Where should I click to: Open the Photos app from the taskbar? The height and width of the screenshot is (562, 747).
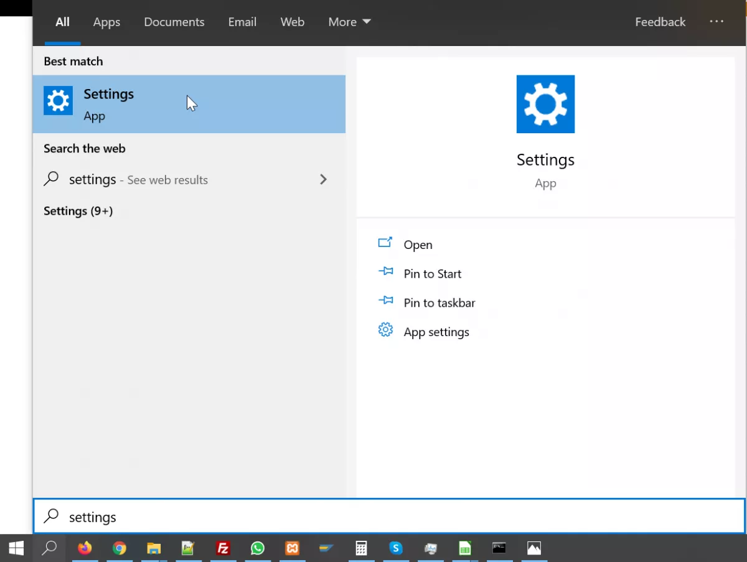point(534,548)
